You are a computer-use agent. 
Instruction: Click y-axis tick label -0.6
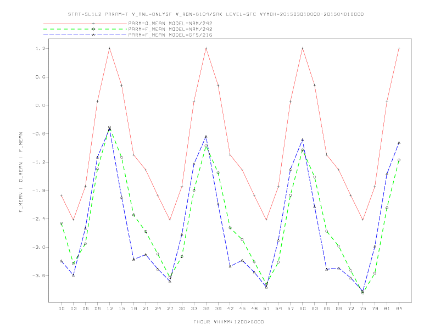pyautogui.click(x=38, y=133)
